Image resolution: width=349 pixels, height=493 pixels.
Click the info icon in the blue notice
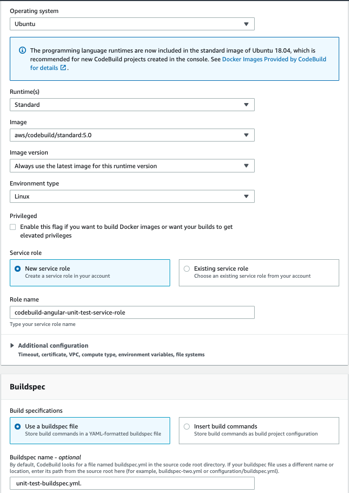(23, 50)
